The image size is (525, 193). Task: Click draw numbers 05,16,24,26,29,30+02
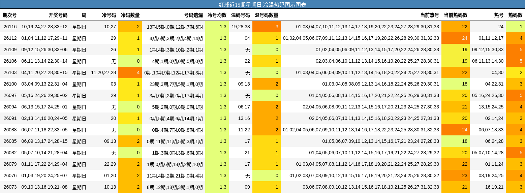(44, 95)
